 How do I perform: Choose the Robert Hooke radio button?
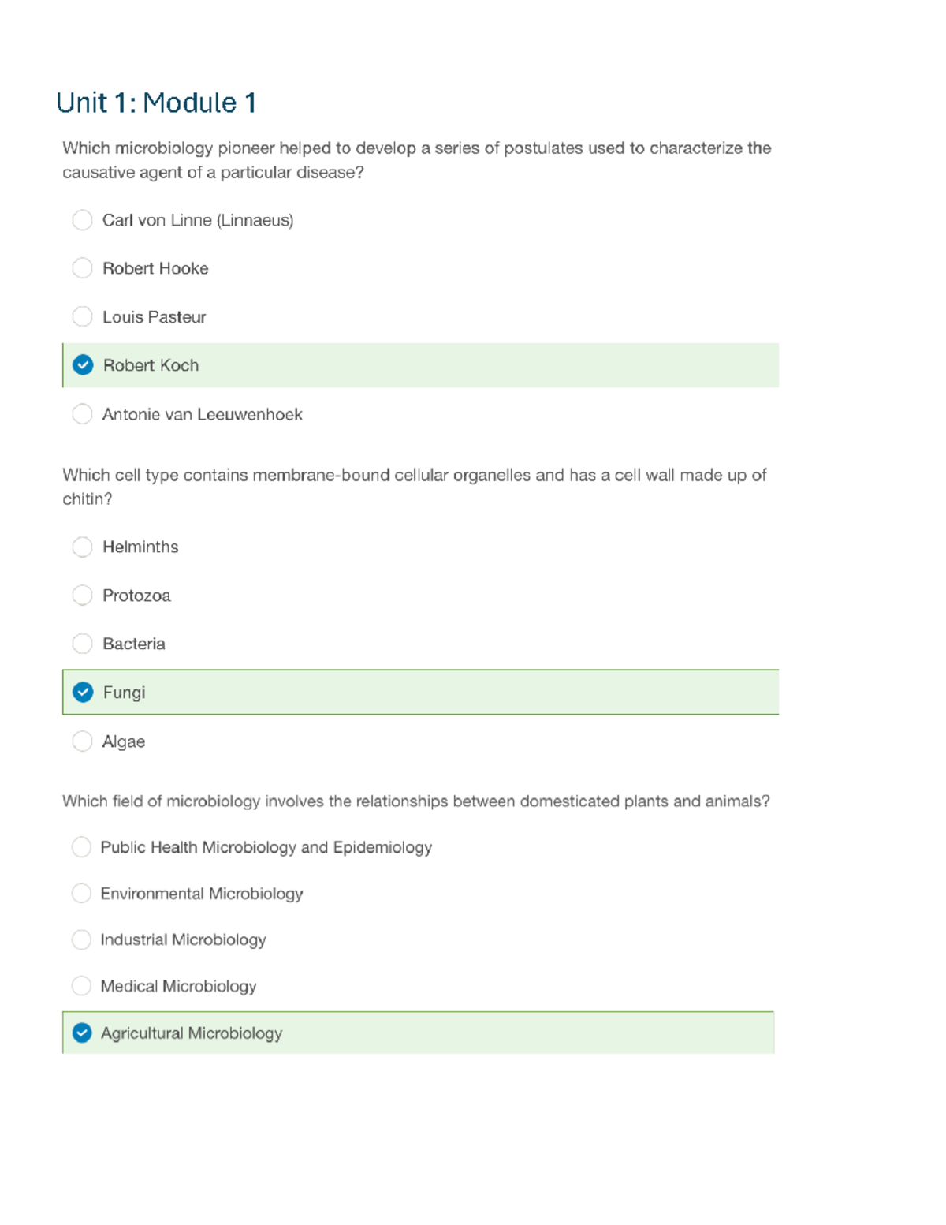(82, 268)
